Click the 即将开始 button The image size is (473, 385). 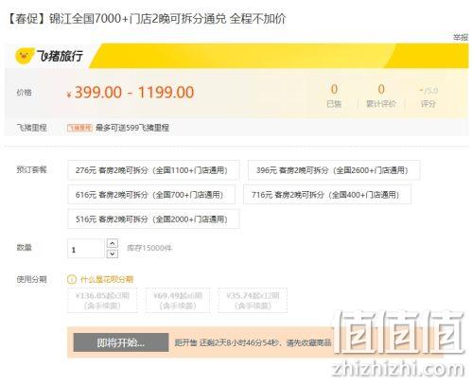coord(121,342)
